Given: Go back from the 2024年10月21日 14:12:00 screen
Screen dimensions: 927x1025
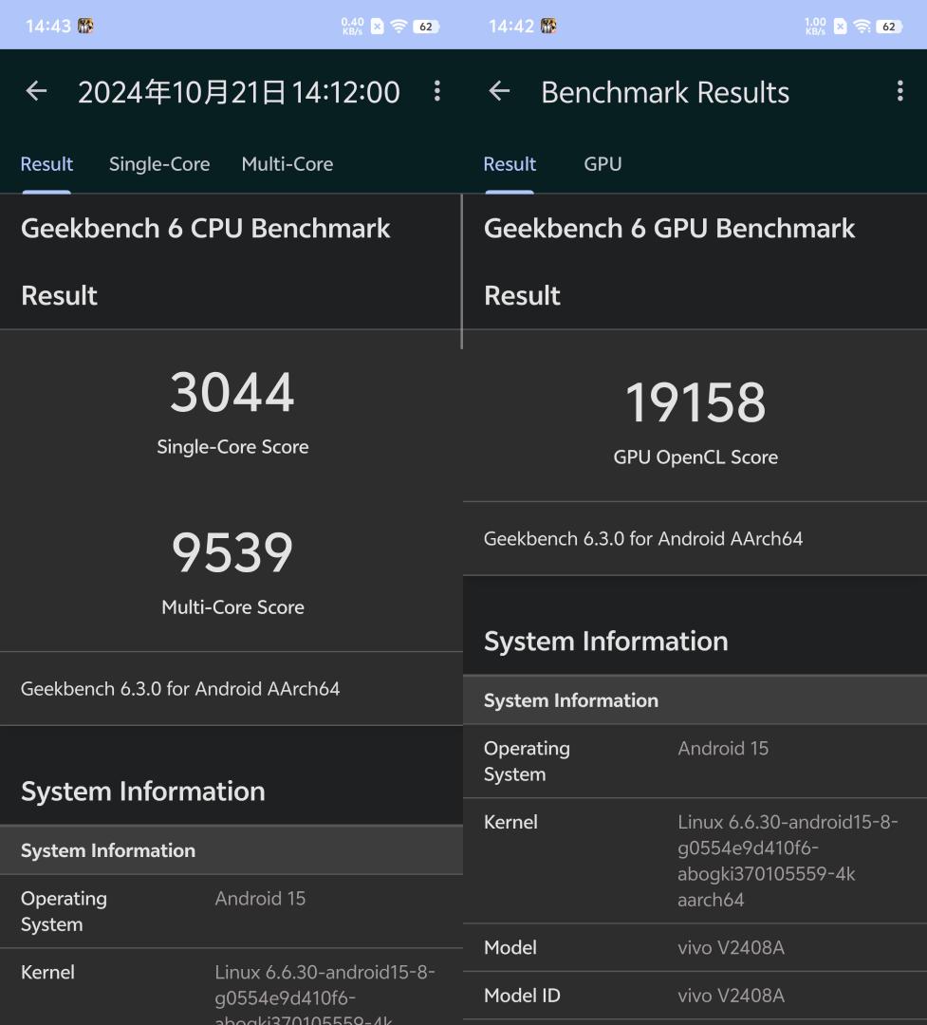Looking at the screenshot, I should tap(37, 91).
